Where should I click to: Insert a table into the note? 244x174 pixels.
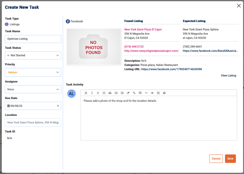(140, 93)
